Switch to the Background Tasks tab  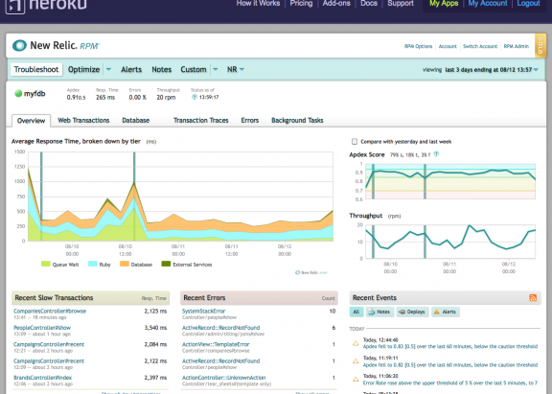(x=297, y=121)
